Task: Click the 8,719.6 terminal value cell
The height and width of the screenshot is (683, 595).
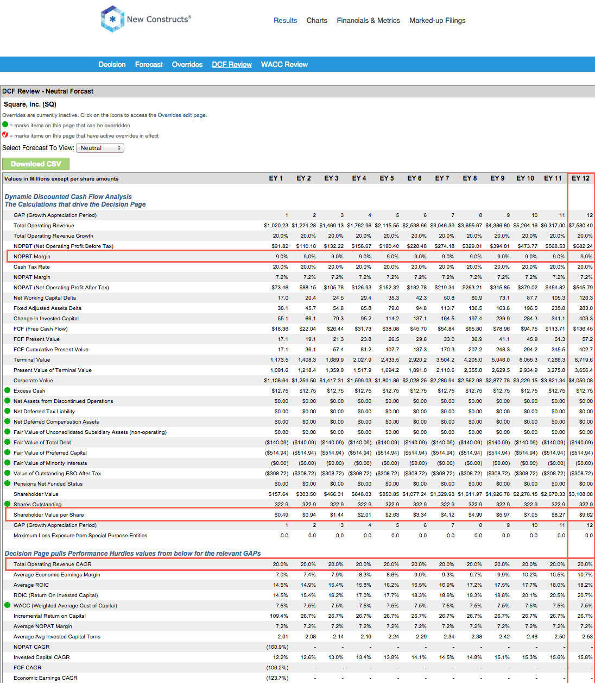Action: [x=584, y=360]
